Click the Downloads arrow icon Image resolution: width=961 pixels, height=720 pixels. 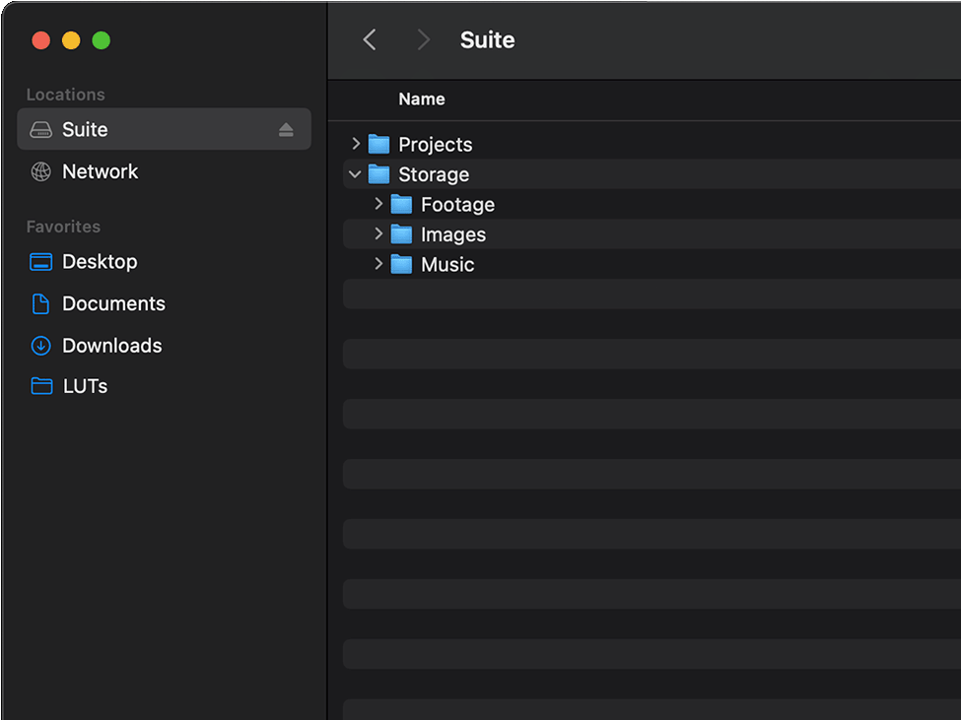tap(40, 346)
